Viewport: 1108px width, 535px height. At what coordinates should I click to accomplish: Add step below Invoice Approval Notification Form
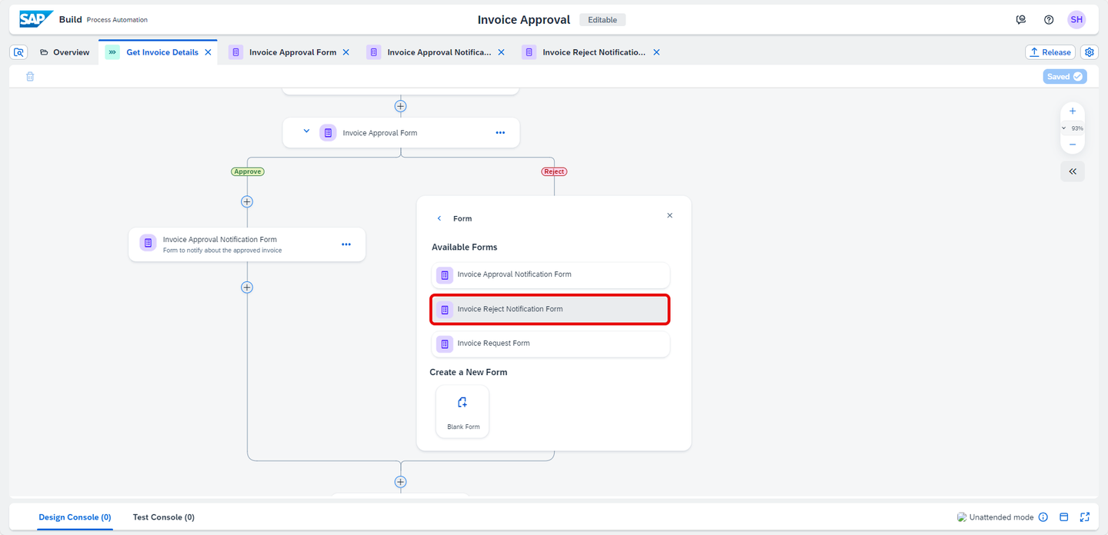[x=247, y=287]
